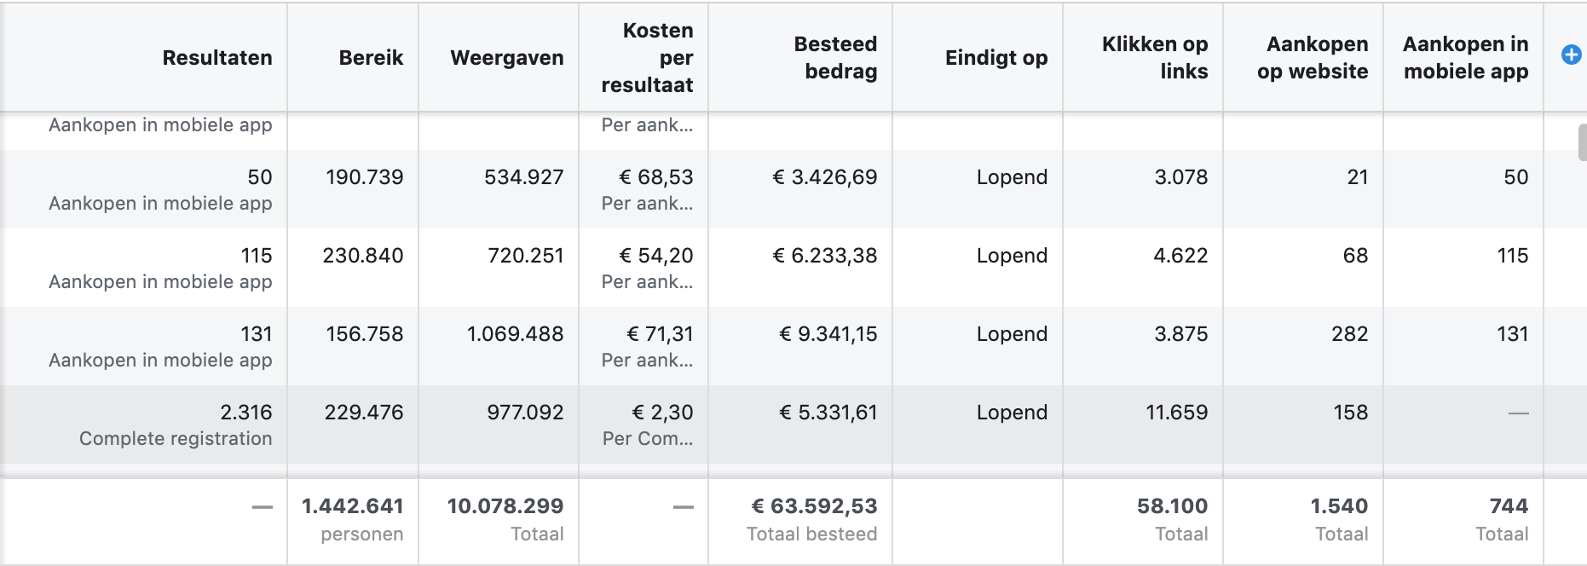The image size is (1587, 566).
Task: Click the € 71,31 cost per result cell
Action: (x=660, y=334)
